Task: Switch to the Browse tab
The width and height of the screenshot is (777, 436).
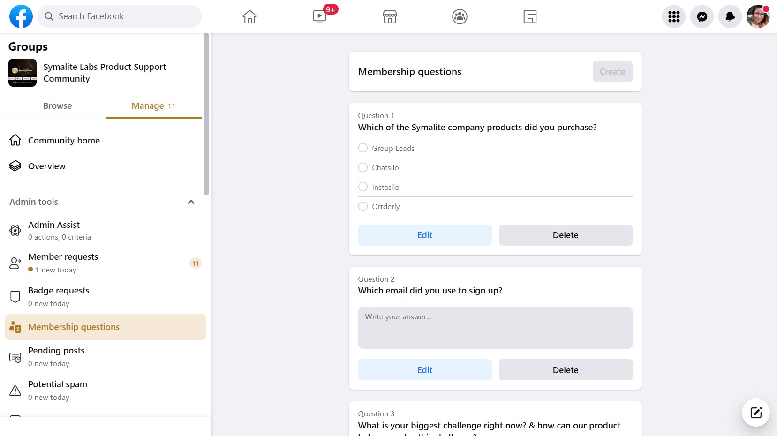Action: coord(57,106)
